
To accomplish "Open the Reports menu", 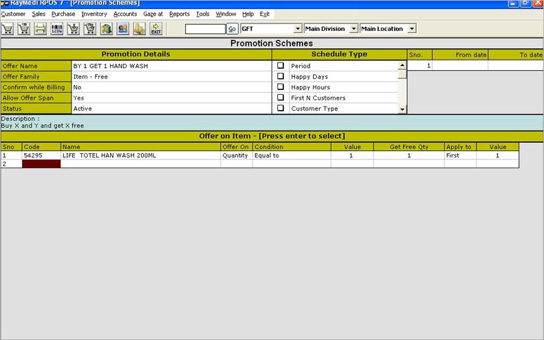I will coord(179,14).
